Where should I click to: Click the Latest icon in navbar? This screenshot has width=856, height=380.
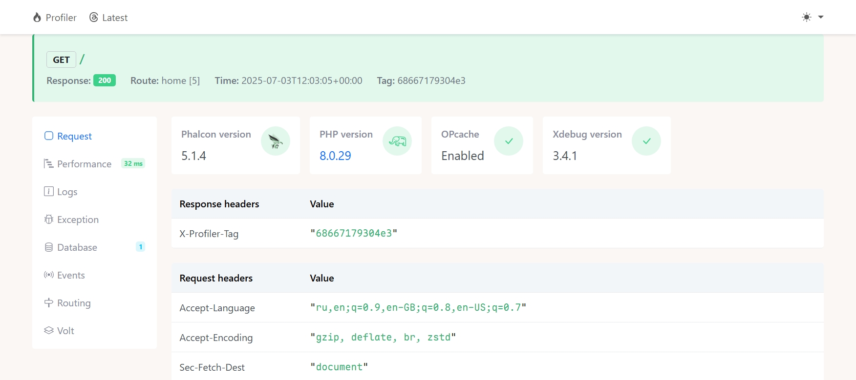94,18
